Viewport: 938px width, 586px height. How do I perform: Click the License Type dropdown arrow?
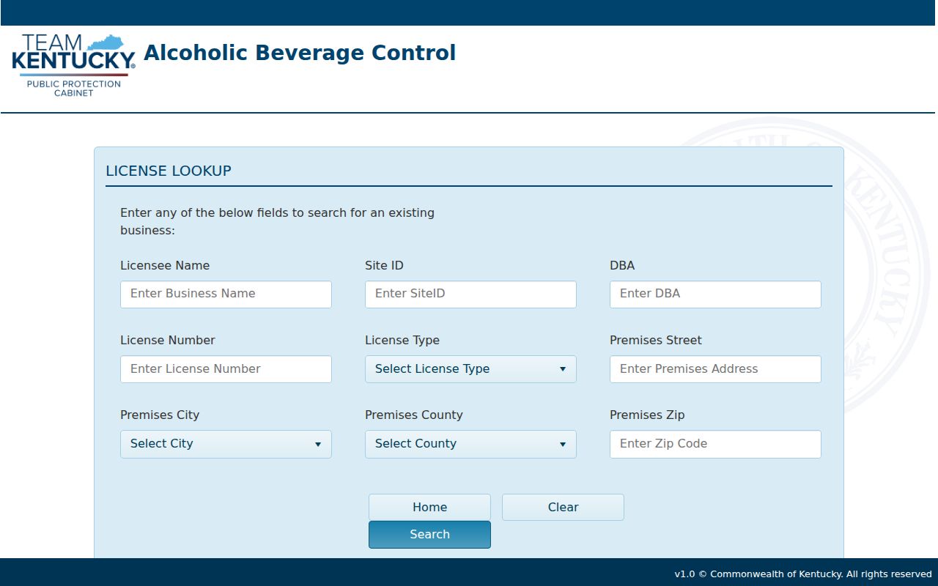pos(563,369)
